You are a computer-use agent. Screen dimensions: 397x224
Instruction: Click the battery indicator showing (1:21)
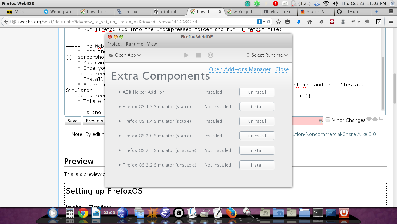point(302,3)
